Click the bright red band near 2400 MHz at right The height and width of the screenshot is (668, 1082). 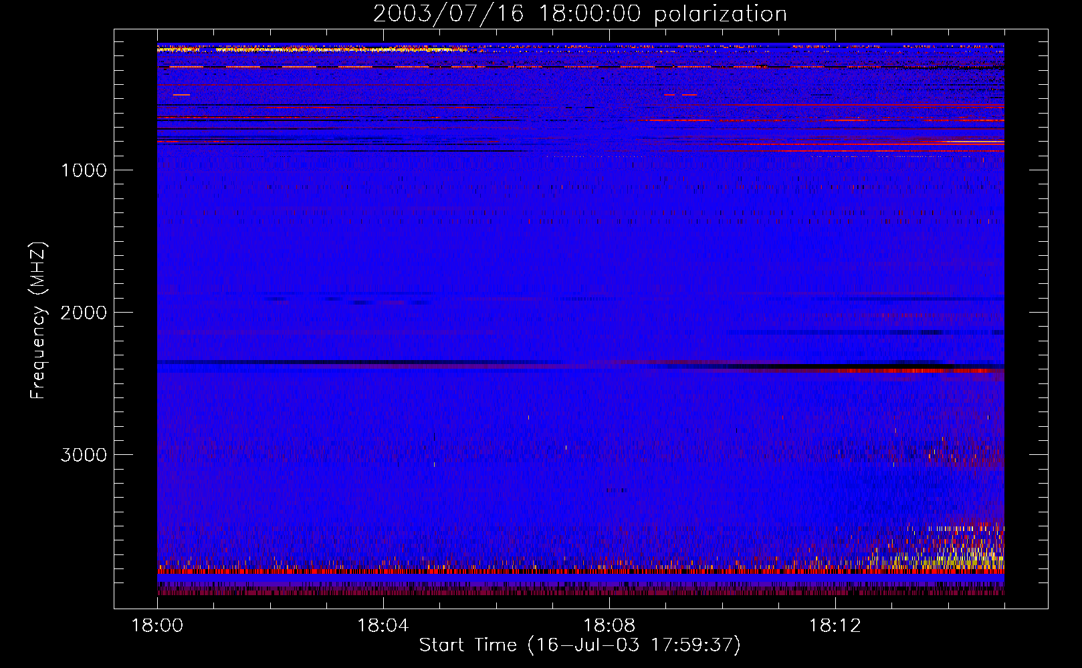tap(916, 370)
